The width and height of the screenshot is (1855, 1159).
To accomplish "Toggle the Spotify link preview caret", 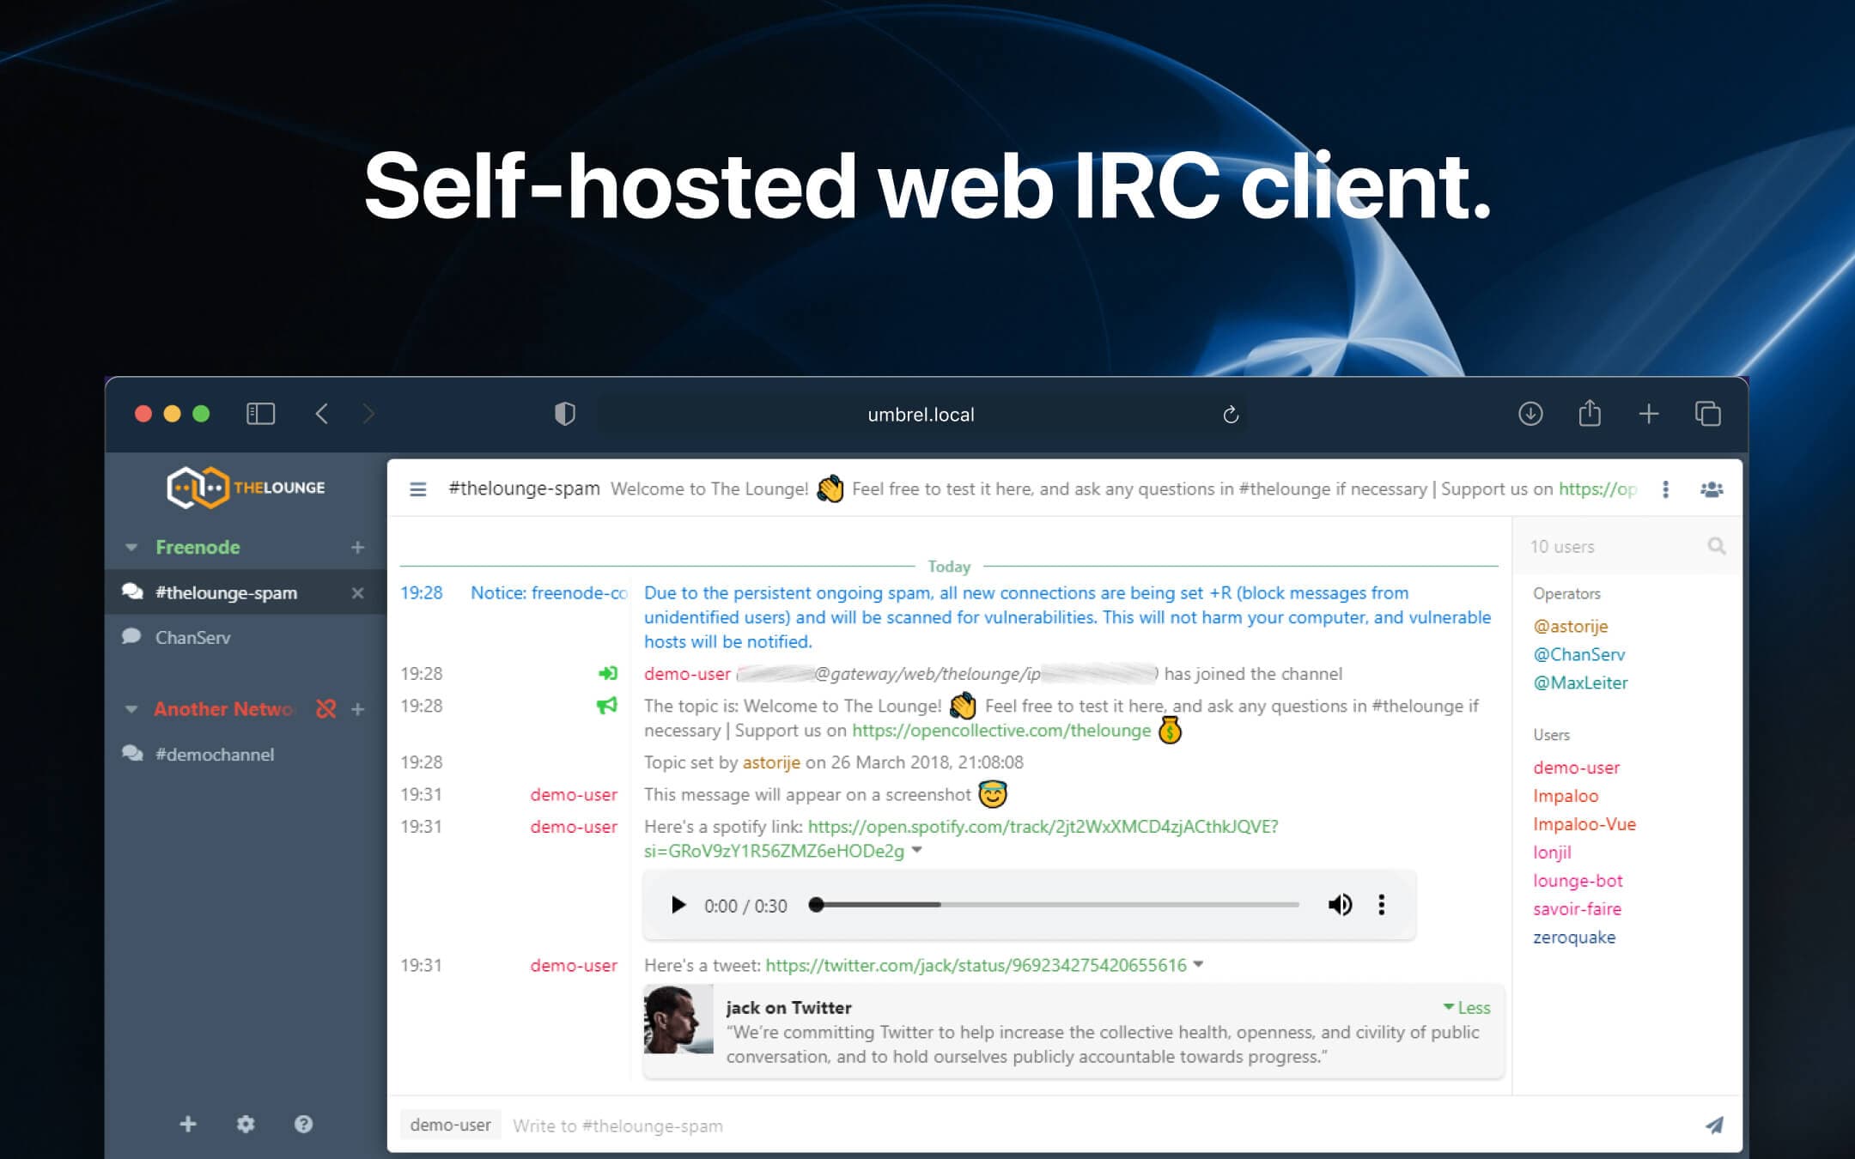I will click(917, 850).
